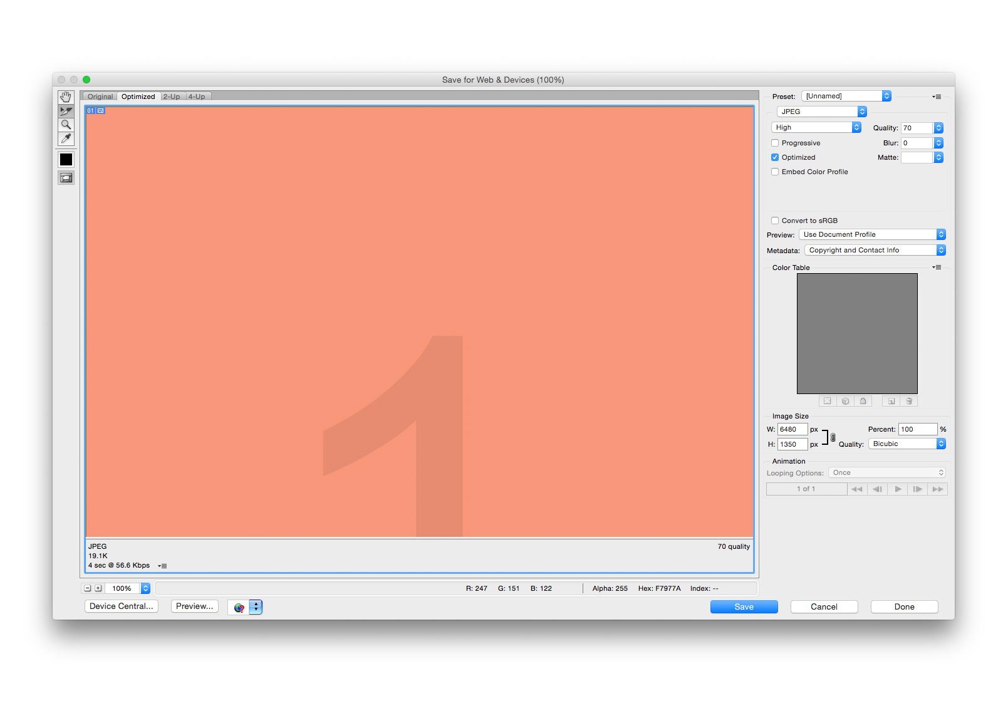
Task: Enable Convert to sRGB
Action: coord(775,221)
